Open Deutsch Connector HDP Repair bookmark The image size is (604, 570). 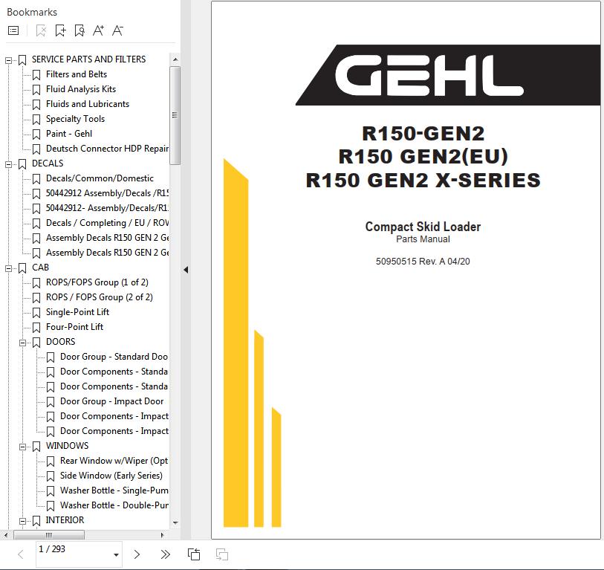point(107,149)
